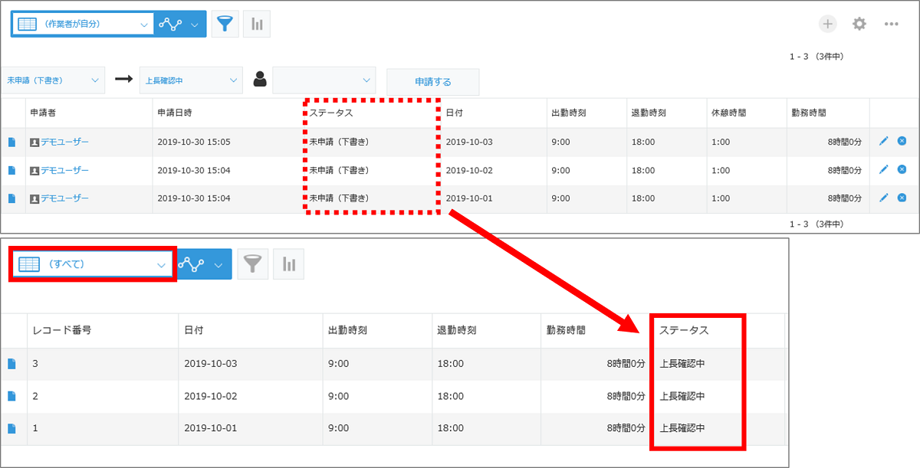Open the bar chart aggregate icon in top toolbar
This screenshot has height=468, width=920.
pyautogui.click(x=257, y=25)
